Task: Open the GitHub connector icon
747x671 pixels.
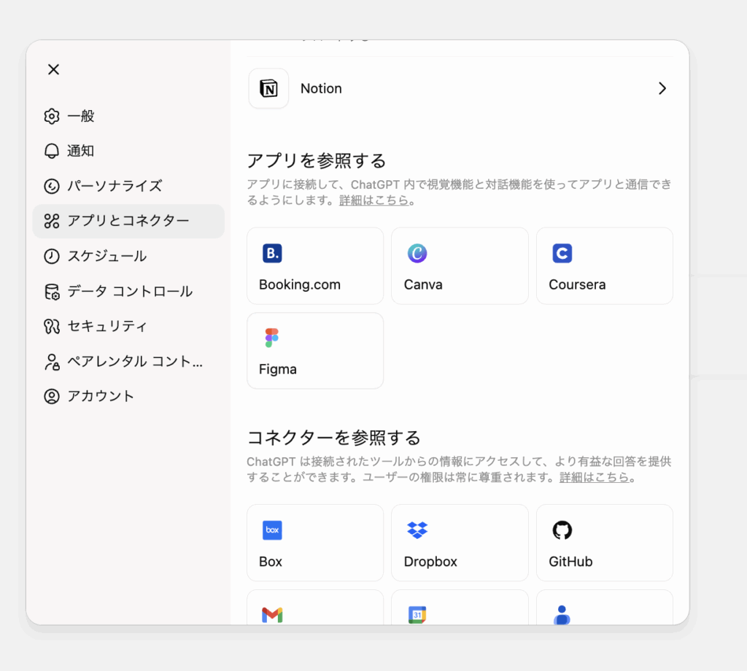Action: point(562,530)
